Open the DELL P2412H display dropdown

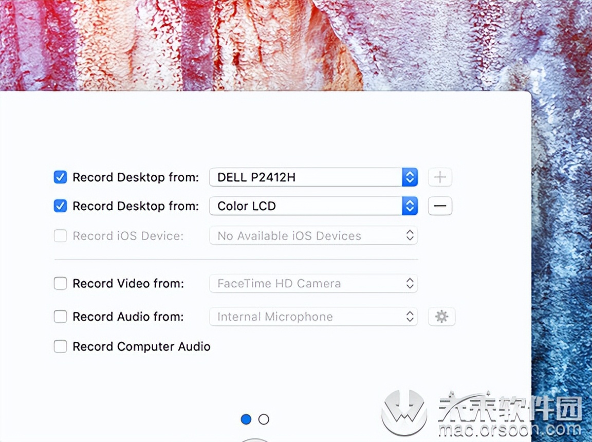click(308, 177)
